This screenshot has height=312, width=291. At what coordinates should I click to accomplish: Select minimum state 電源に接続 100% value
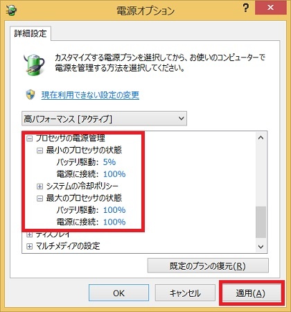(x=114, y=174)
